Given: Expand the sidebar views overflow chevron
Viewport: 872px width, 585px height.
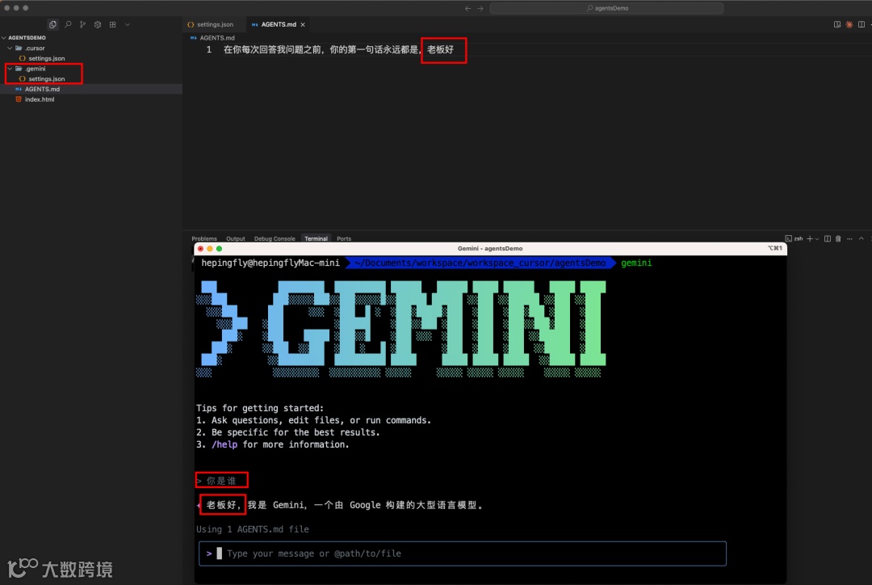Looking at the screenshot, I should coord(128,24).
